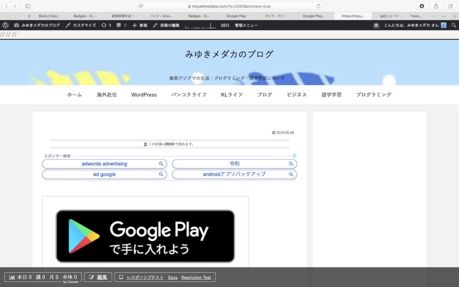The width and height of the screenshot is (459, 287).
Task: Open the KLライフ category
Action: point(232,95)
